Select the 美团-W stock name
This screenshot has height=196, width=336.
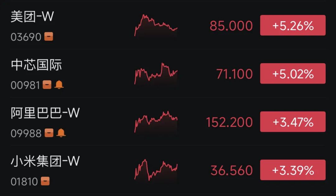tap(32, 16)
